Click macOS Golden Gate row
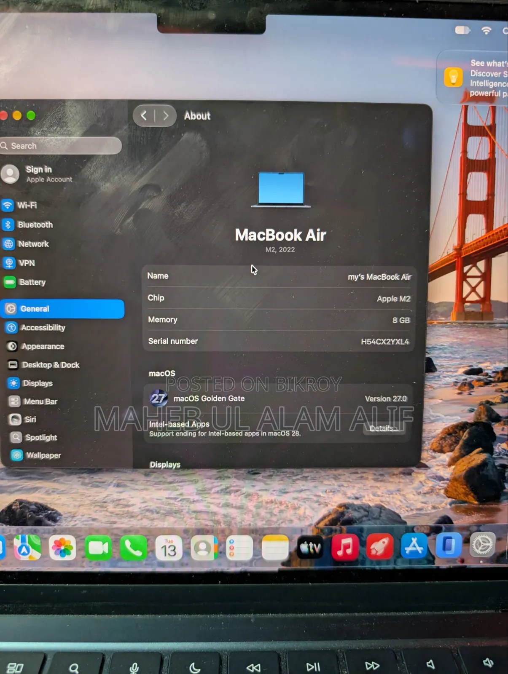 [278, 399]
